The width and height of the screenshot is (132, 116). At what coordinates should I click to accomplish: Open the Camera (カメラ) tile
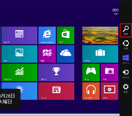point(110,73)
